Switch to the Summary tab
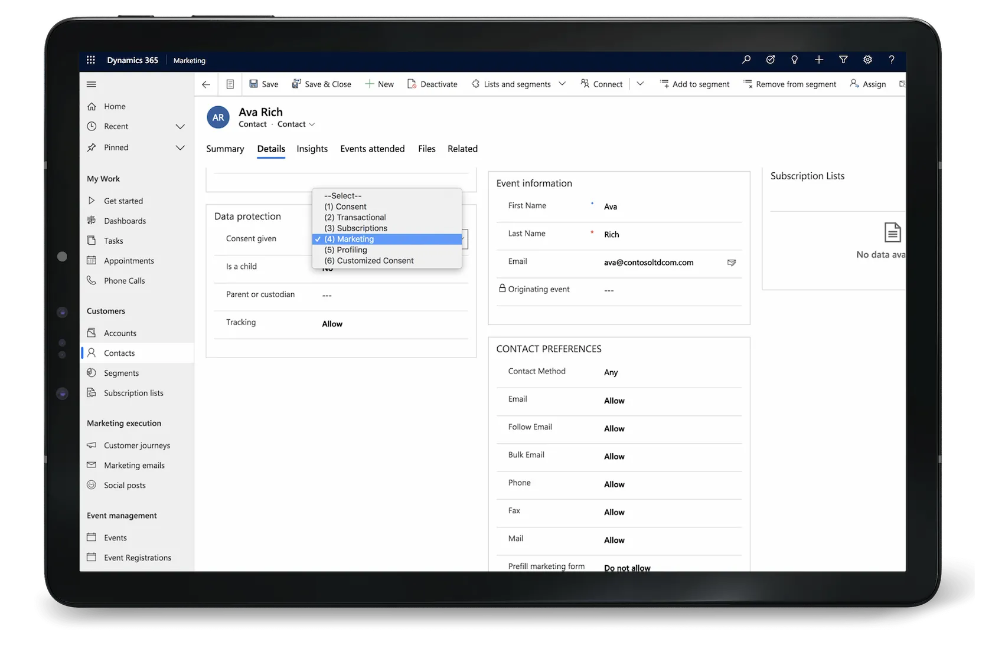This screenshot has width=992, height=649. click(x=225, y=149)
